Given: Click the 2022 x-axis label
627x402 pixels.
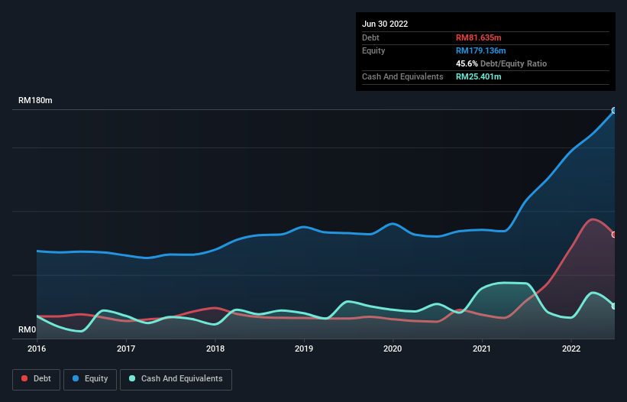Looking at the screenshot, I should coord(571,349).
